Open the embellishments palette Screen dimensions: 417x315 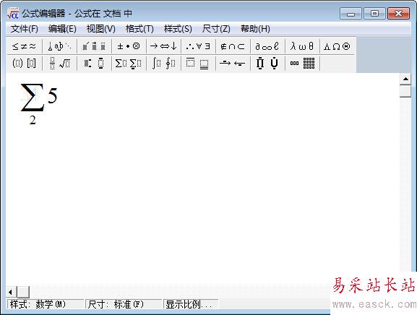[94, 46]
